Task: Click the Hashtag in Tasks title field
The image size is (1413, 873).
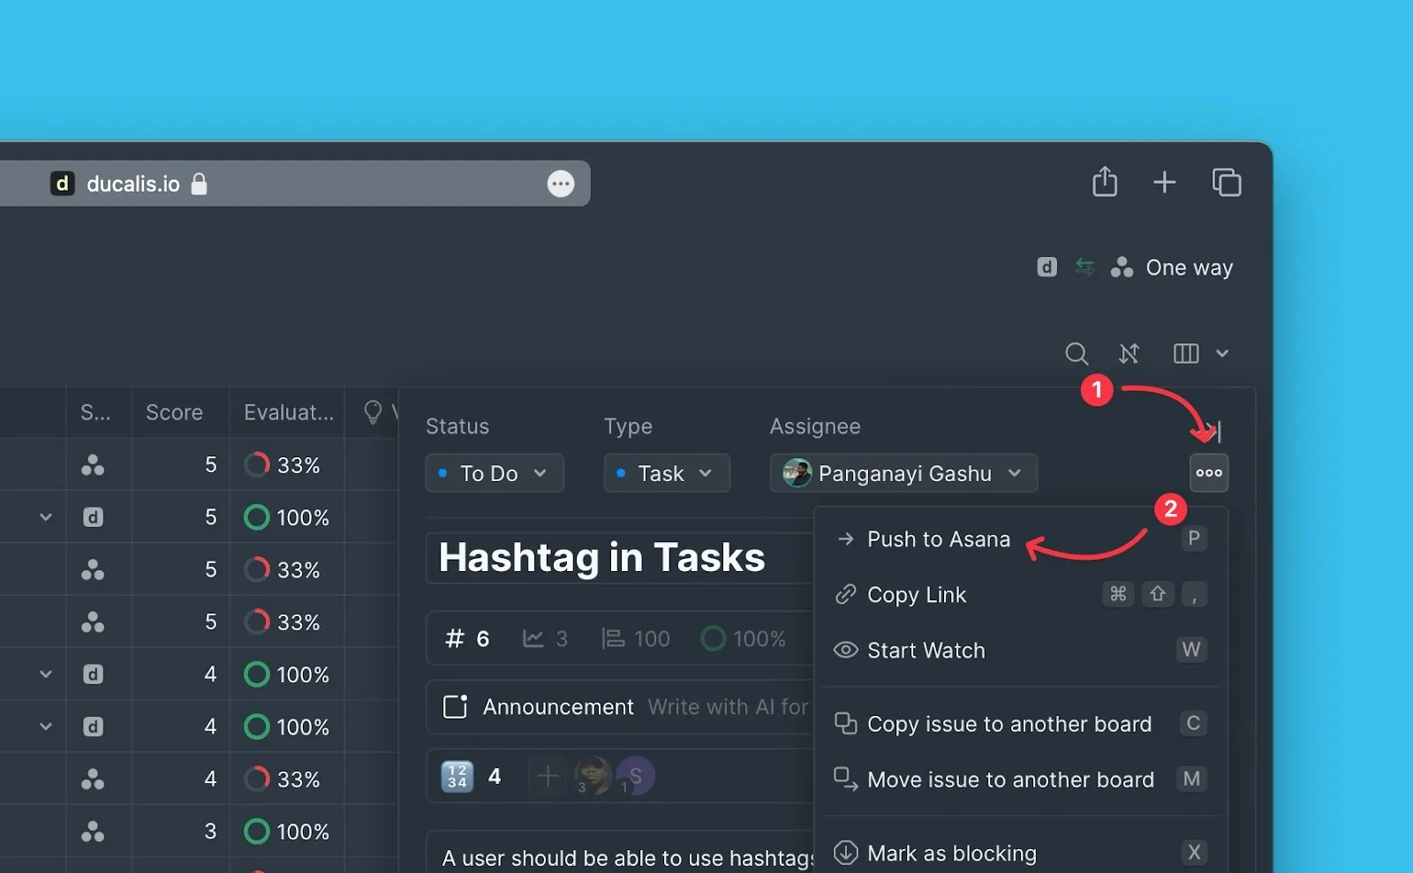Action: click(602, 558)
